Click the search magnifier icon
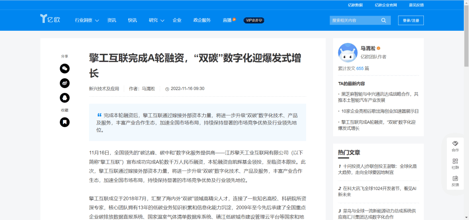The width and height of the screenshot is (469, 220). point(383,20)
